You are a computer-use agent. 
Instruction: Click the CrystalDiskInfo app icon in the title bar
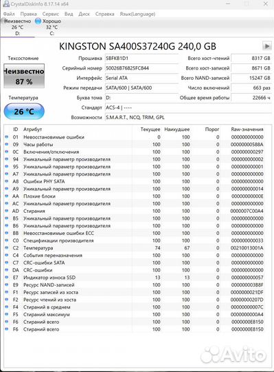point(6,4)
